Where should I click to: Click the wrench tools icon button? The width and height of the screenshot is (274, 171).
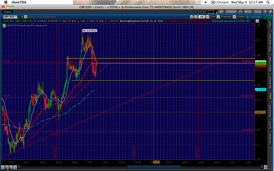(221, 12)
